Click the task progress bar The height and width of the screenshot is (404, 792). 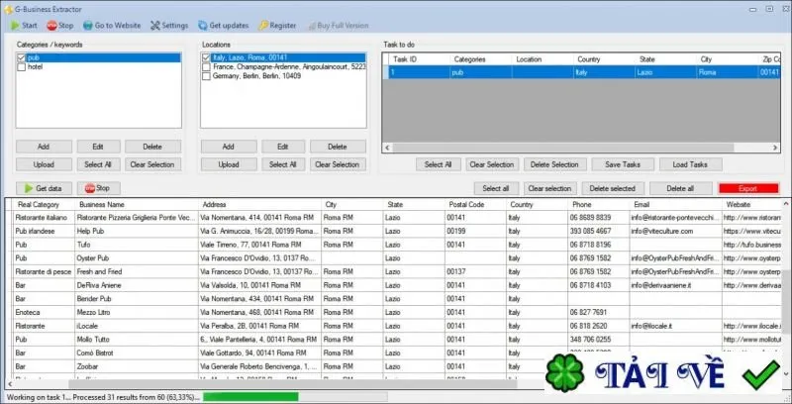click(x=295, y=397)
